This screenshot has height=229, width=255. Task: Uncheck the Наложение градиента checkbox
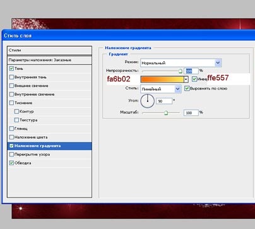click(11, 146)
